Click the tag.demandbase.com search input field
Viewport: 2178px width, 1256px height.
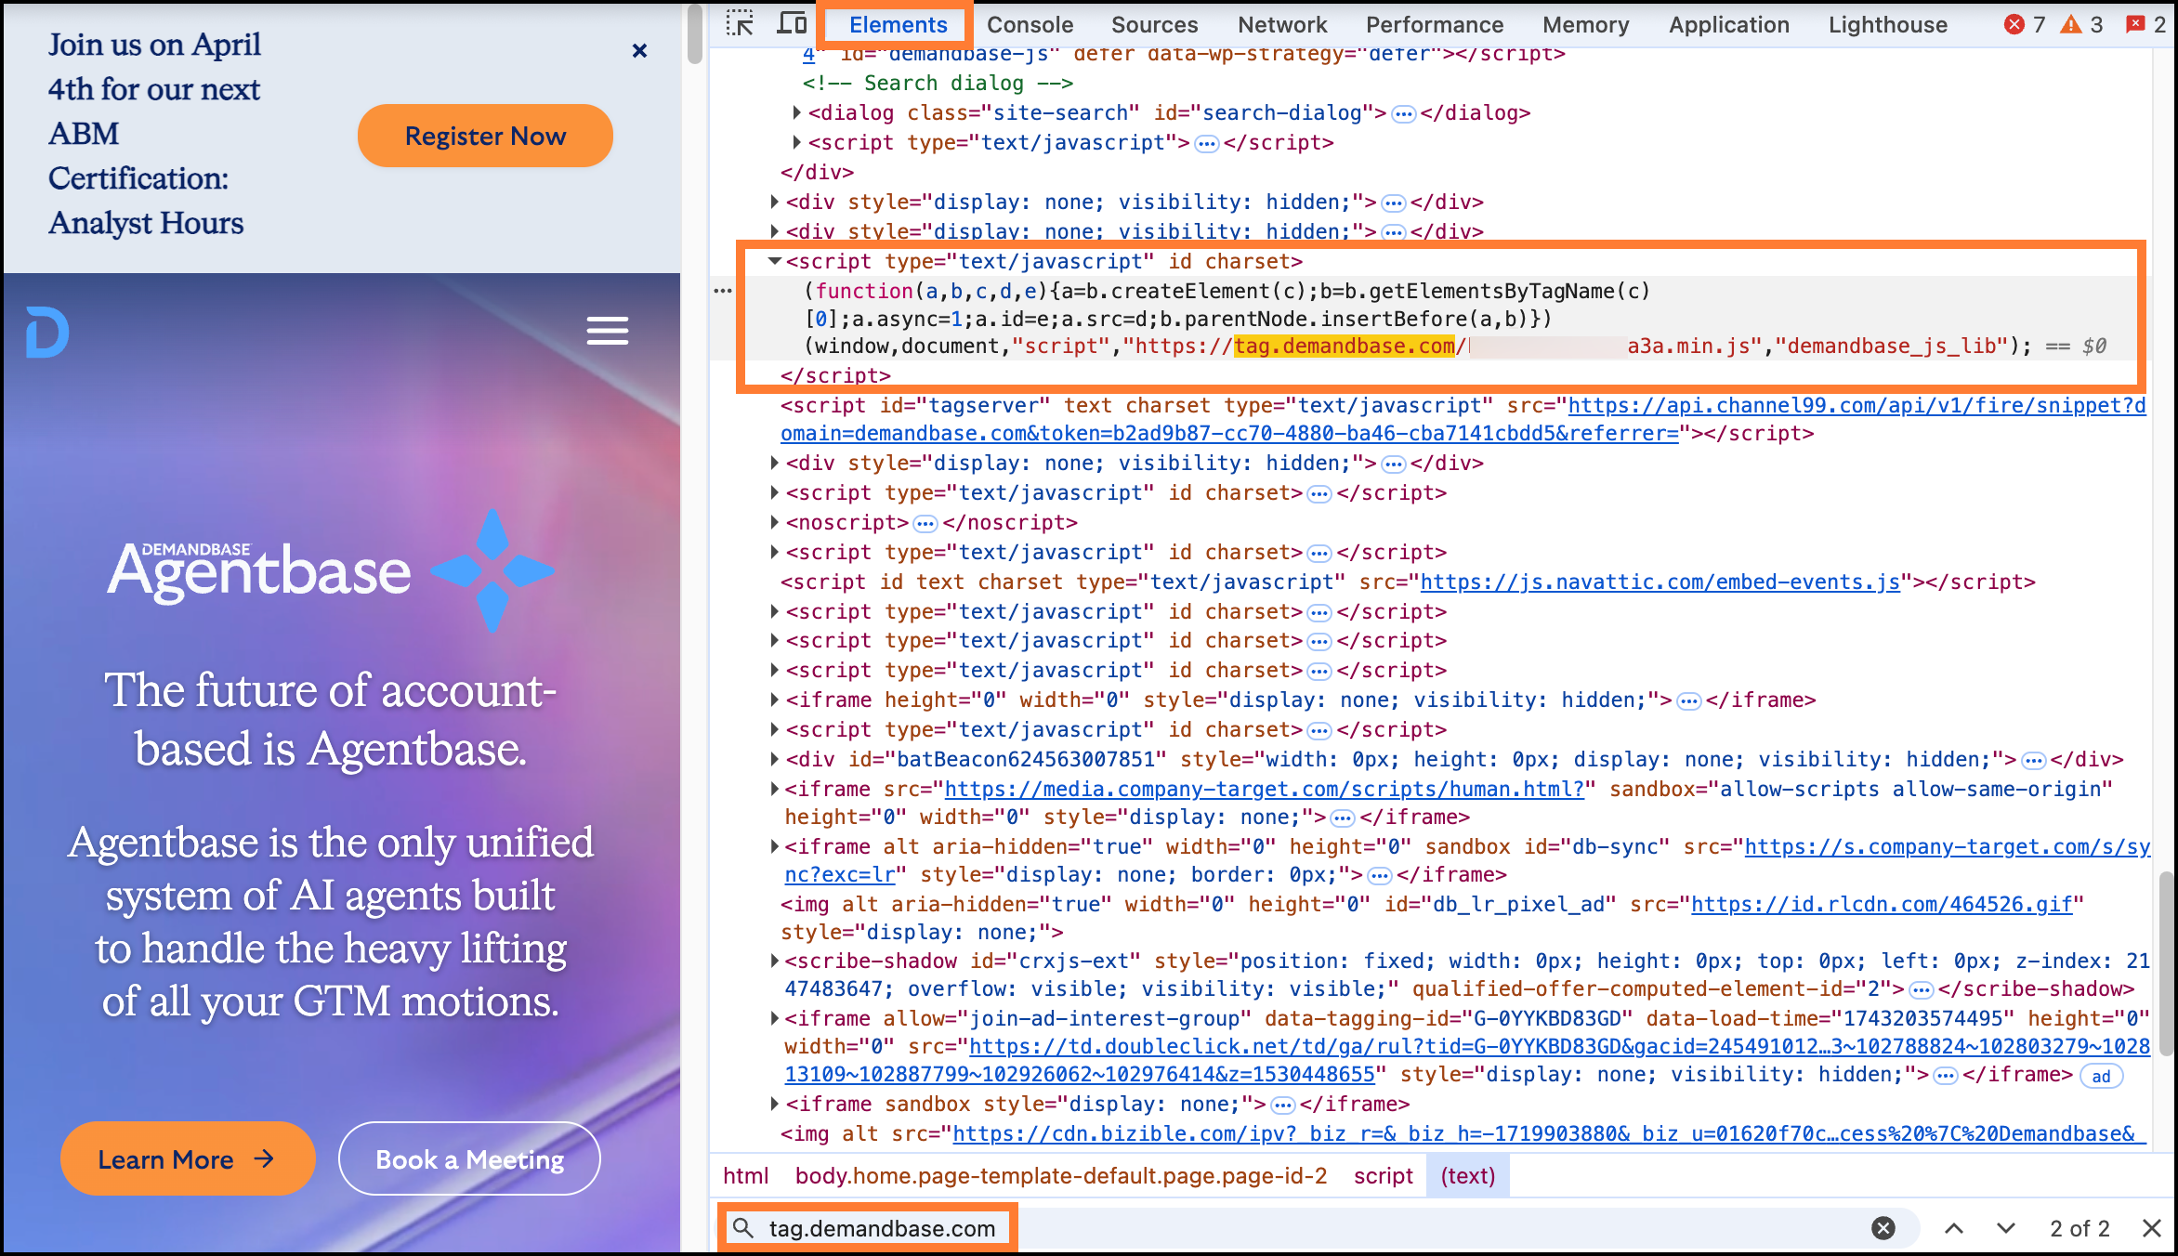pyautogui.click(x=881, y=1228)
